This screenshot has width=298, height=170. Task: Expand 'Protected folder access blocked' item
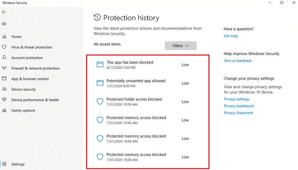[148, 101]
